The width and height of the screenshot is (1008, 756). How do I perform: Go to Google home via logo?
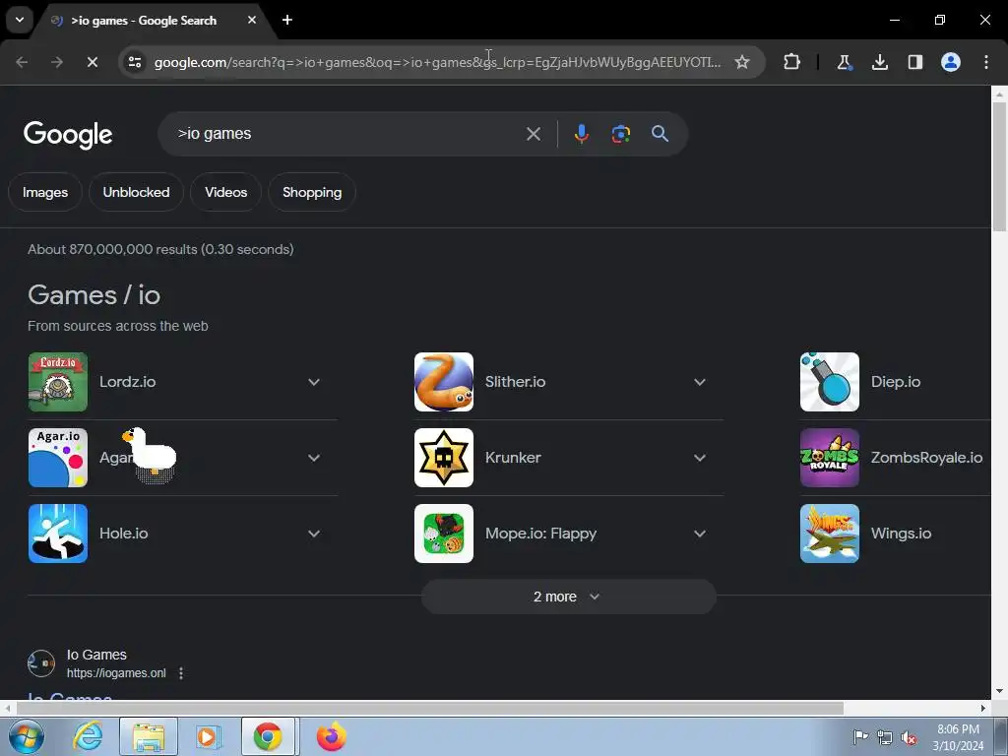coord(68,134)
